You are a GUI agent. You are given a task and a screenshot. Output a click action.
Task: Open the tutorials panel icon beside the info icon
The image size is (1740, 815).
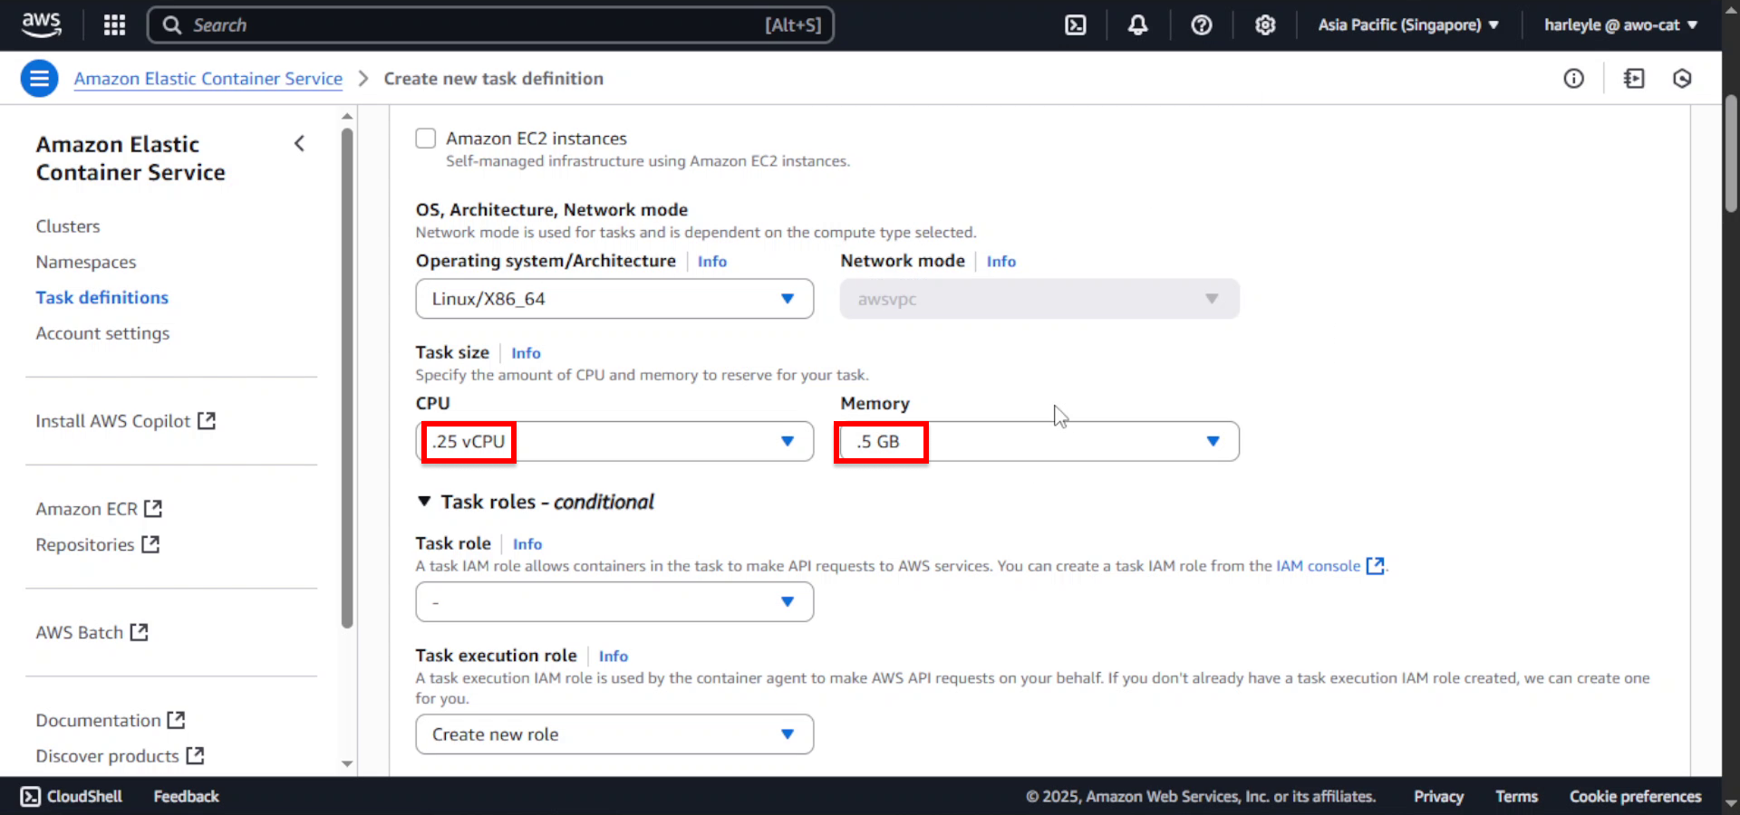(1634, 79)
